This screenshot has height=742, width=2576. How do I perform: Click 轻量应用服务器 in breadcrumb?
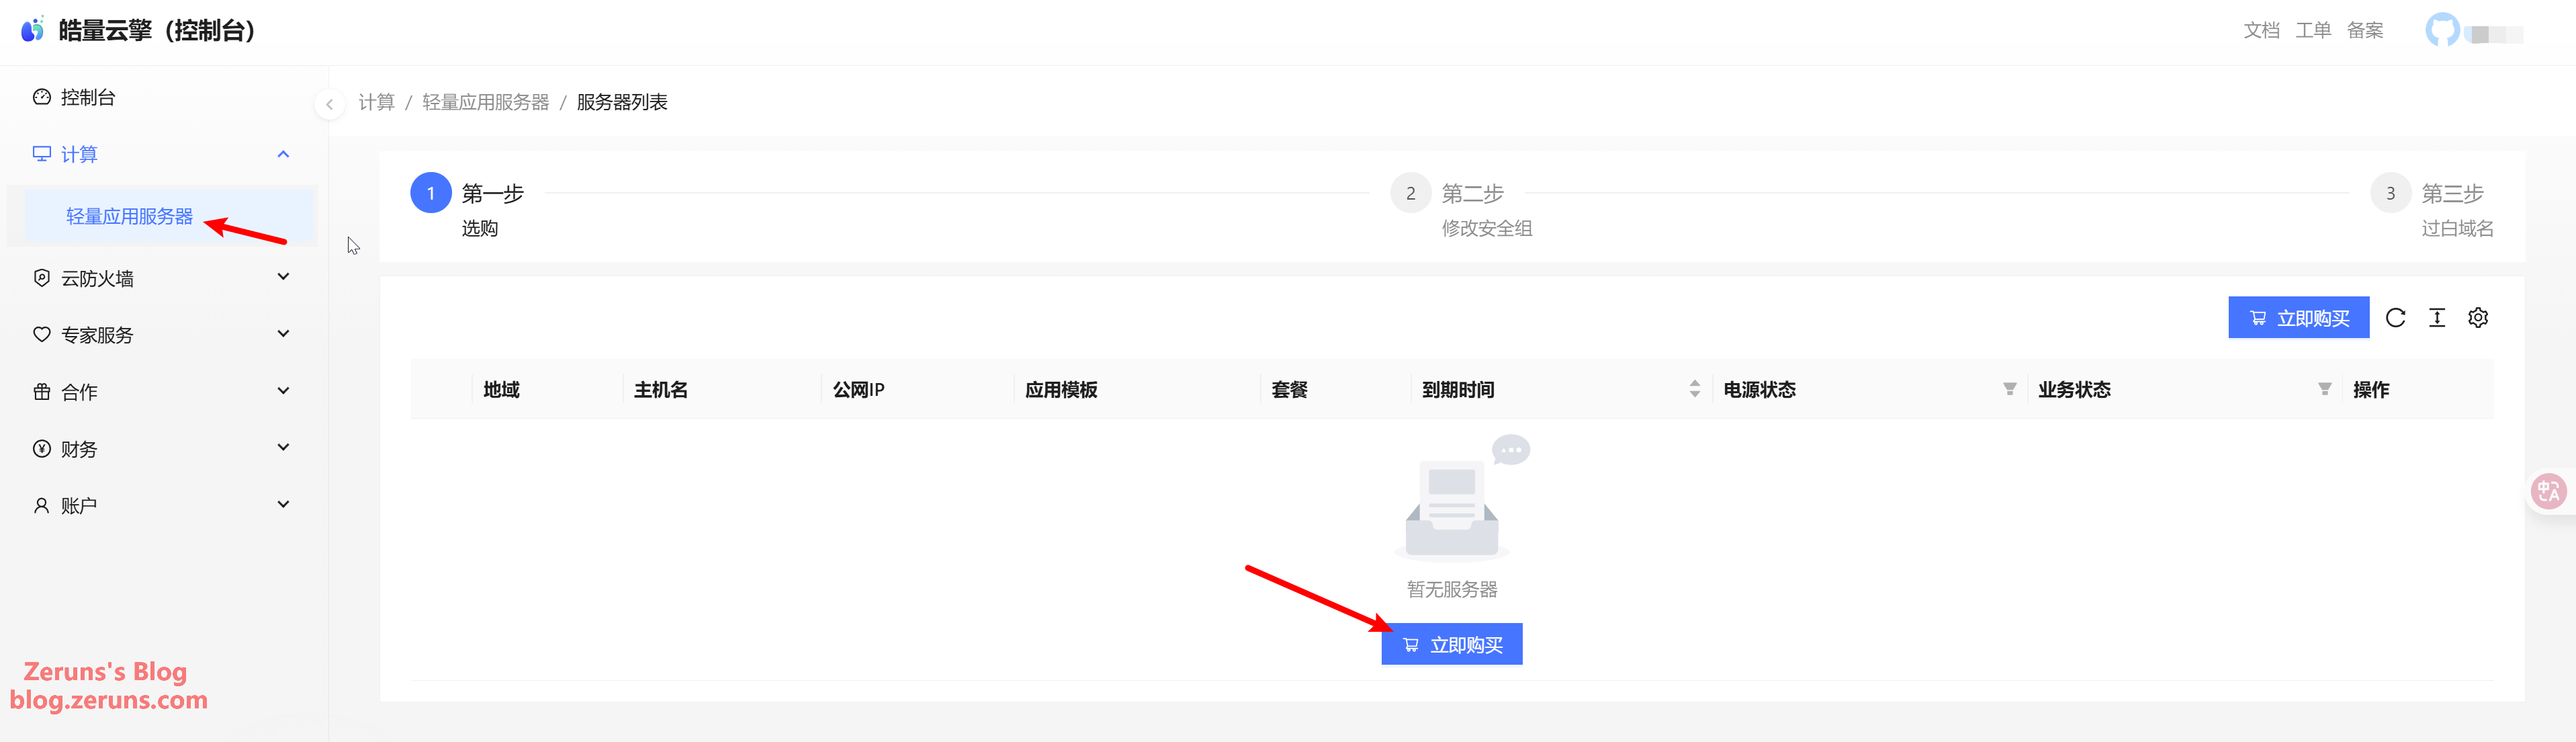click(485, 102)
